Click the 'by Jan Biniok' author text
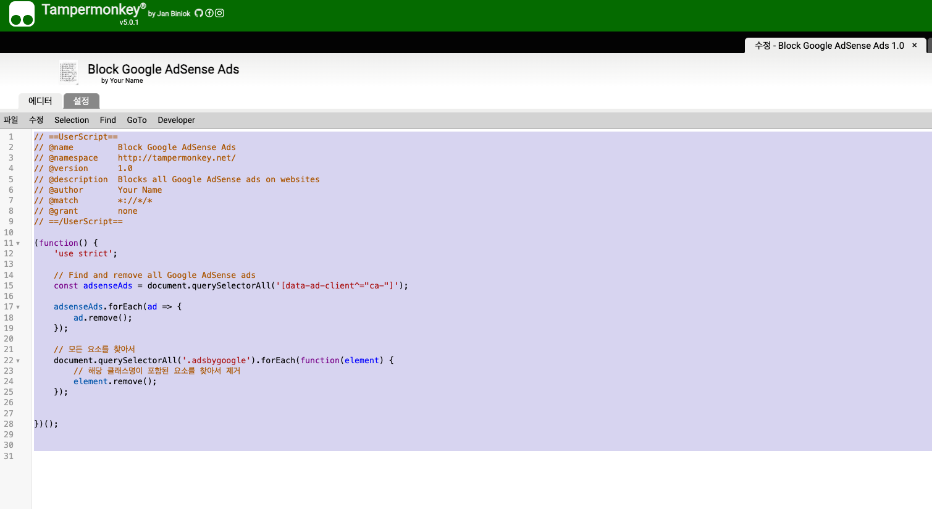Image resolution: width=932 pixels, height=509 pixels. pyautogui.click(x=169, y=14)
